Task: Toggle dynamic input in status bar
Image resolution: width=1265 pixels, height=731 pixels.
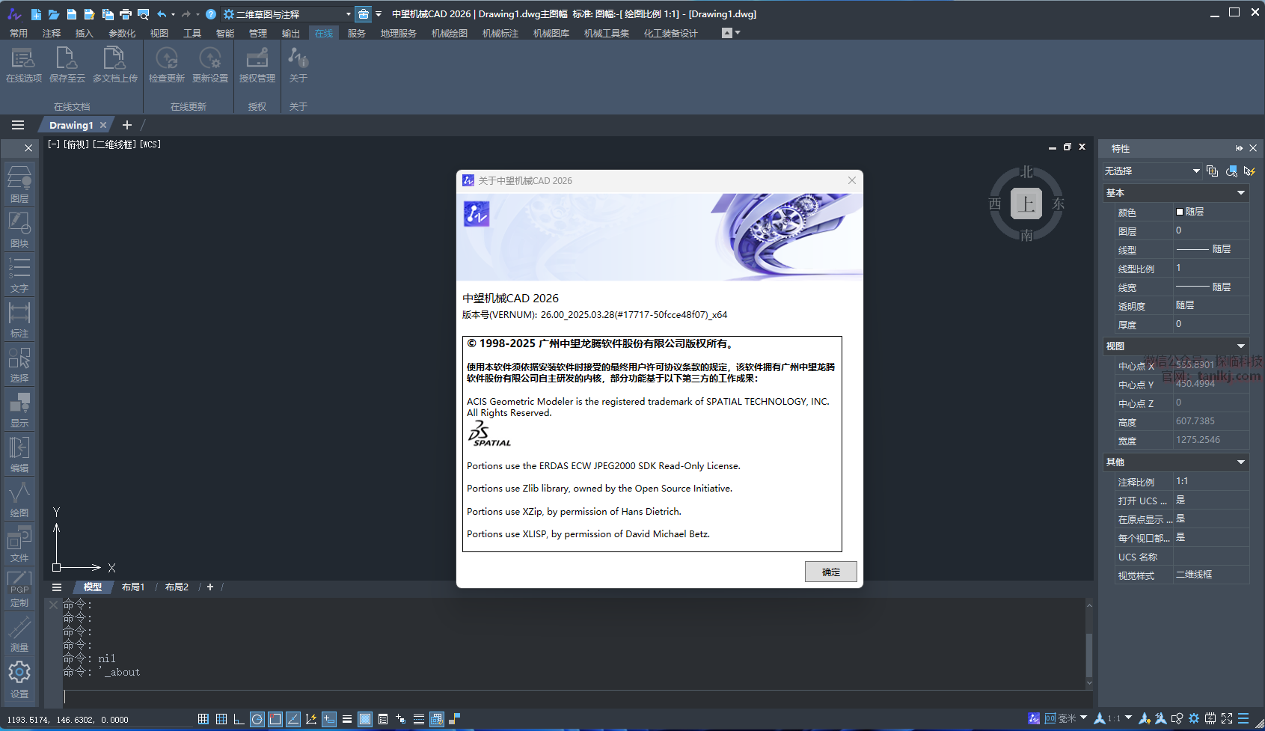Action: [329, 719]
